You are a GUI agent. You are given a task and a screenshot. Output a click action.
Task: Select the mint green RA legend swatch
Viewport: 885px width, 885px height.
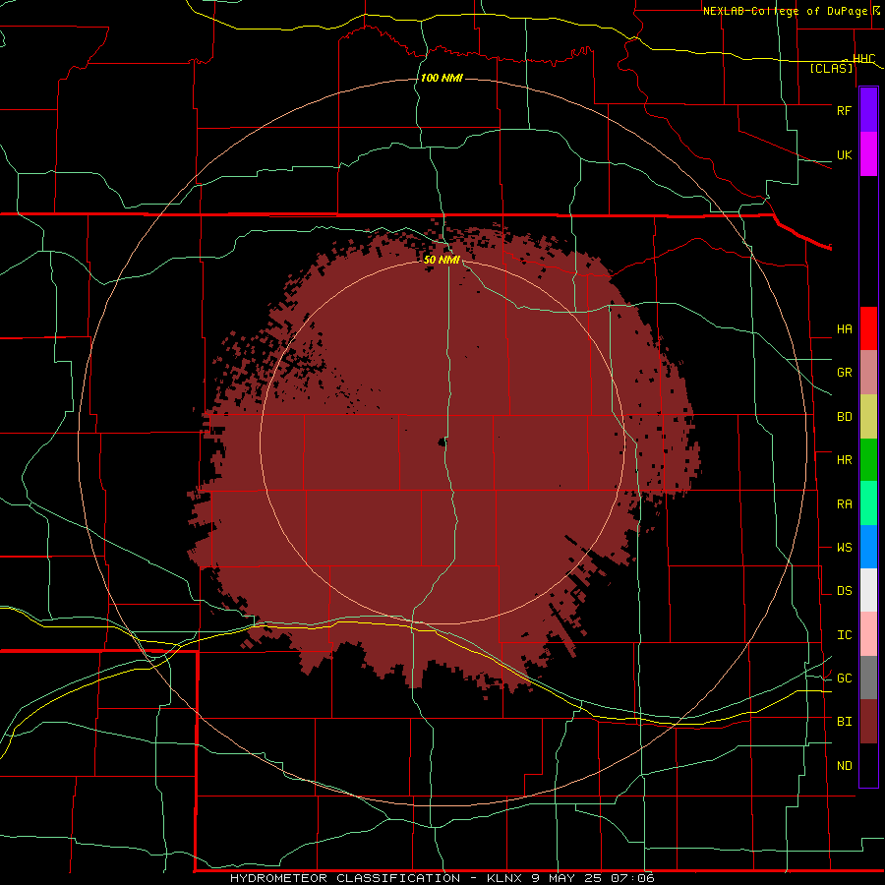coord(868,503)
